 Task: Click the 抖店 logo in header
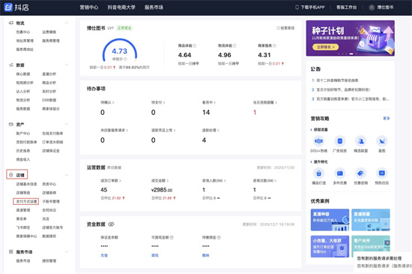tap(16, 8)
